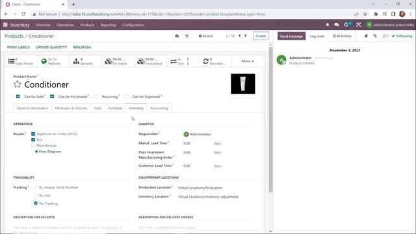Click the save manually cloud icon
The image size is (416, 234).
(x=177, y=36)
